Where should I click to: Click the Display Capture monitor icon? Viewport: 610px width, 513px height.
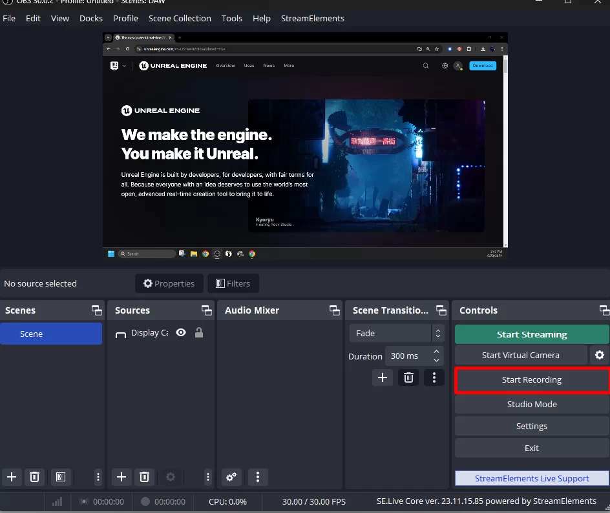click(121, 334)
